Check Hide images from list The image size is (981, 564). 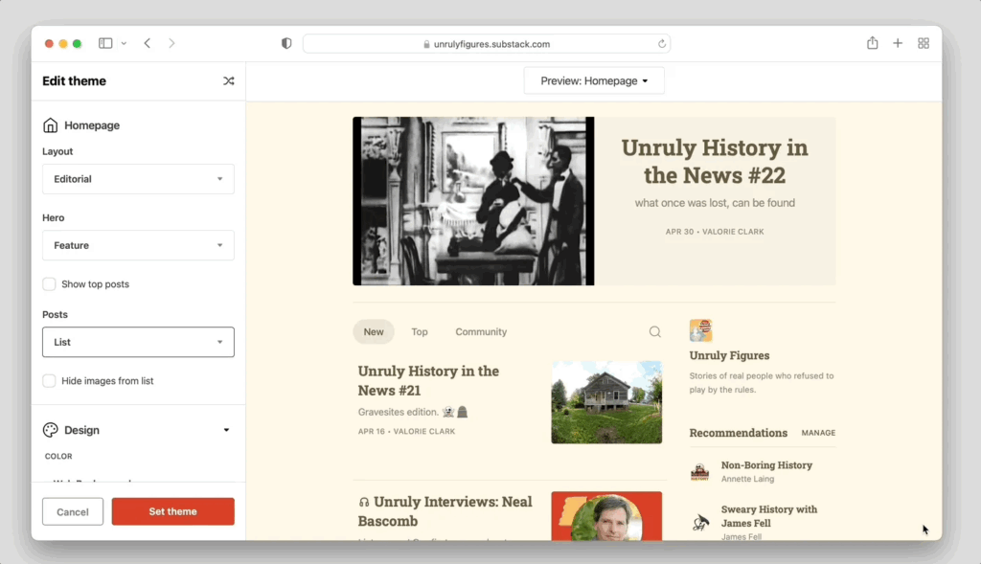click(x=49, y=381)
